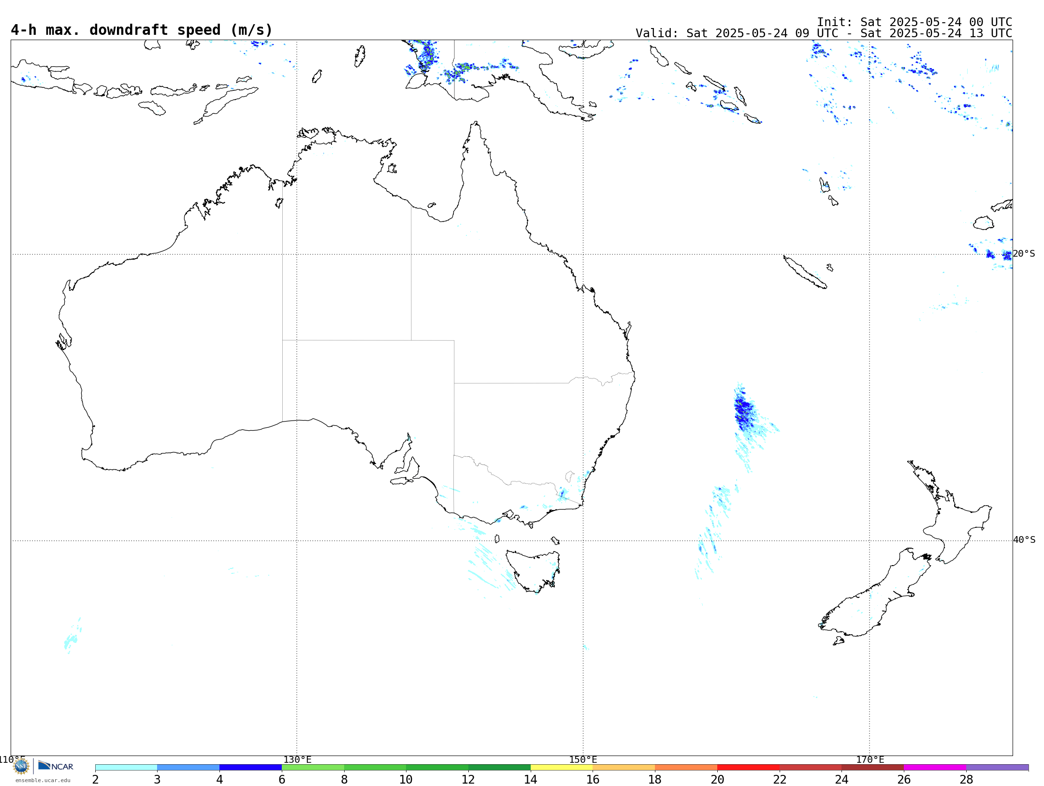
Task: Pick the brown swatch between 24 and 26
Action: [x=872, y=767]
